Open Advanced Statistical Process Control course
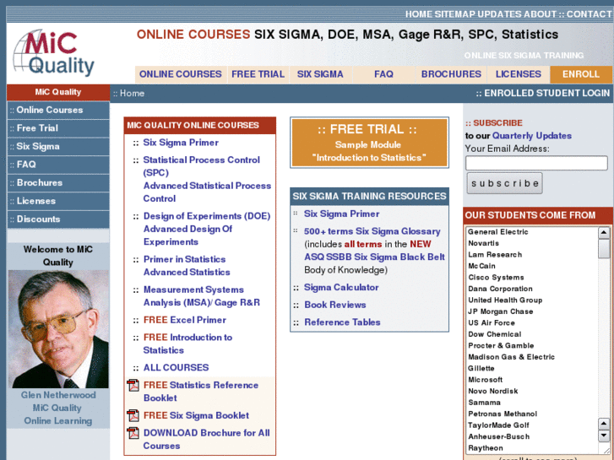The width and height of the screenshot is (614, 460). click(x=207, y=192)
